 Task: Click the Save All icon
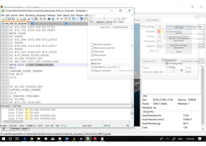pyautogui.click(x=13, y=19)
